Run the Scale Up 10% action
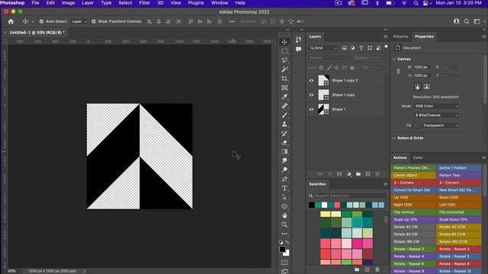This screenshot has height=274, width=488. (x=413, y=219)
